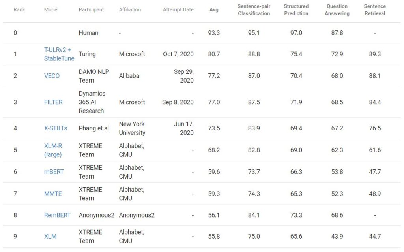Click the Affiliation column header
This screenshot has width=404, height=252.
(x=130, y=9)
